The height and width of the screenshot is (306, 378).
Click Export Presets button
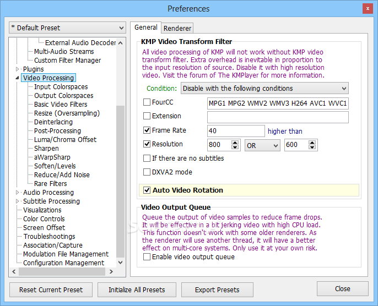coord(217,290)
